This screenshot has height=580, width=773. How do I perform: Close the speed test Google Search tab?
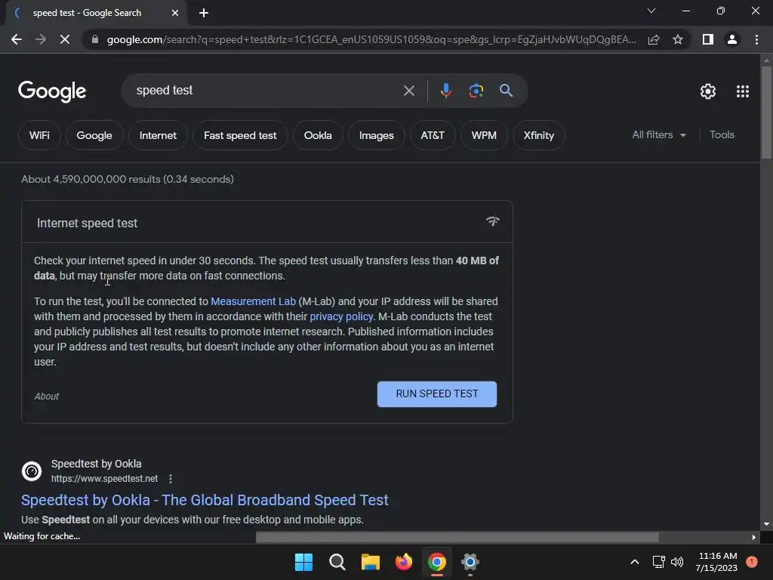pyautogui.click(x=175, y=13)
